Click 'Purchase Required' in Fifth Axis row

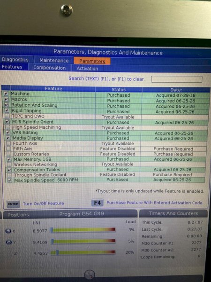[x=173, y=149]
